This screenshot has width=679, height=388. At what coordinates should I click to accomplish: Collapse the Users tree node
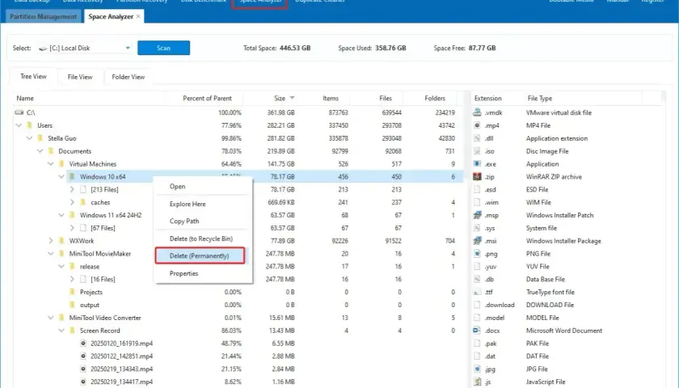coord(19,125)
